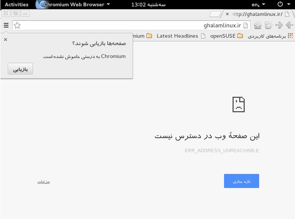Close the ghalamlinux.ir tab

click(227, 14)
